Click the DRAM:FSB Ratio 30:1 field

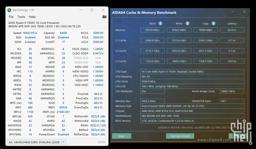(232, 101)
